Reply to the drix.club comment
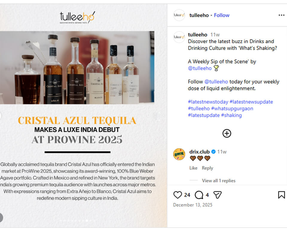 207,168
